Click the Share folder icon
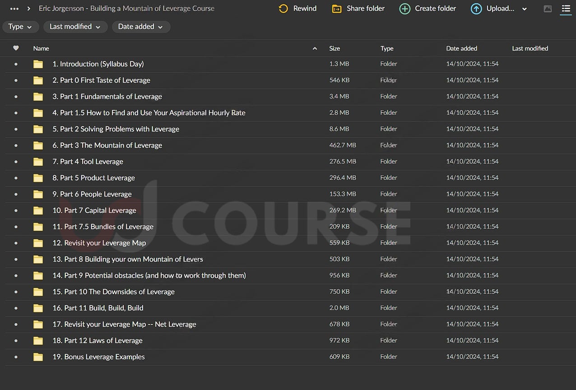The image size is (576, 390). pos(337,9)
